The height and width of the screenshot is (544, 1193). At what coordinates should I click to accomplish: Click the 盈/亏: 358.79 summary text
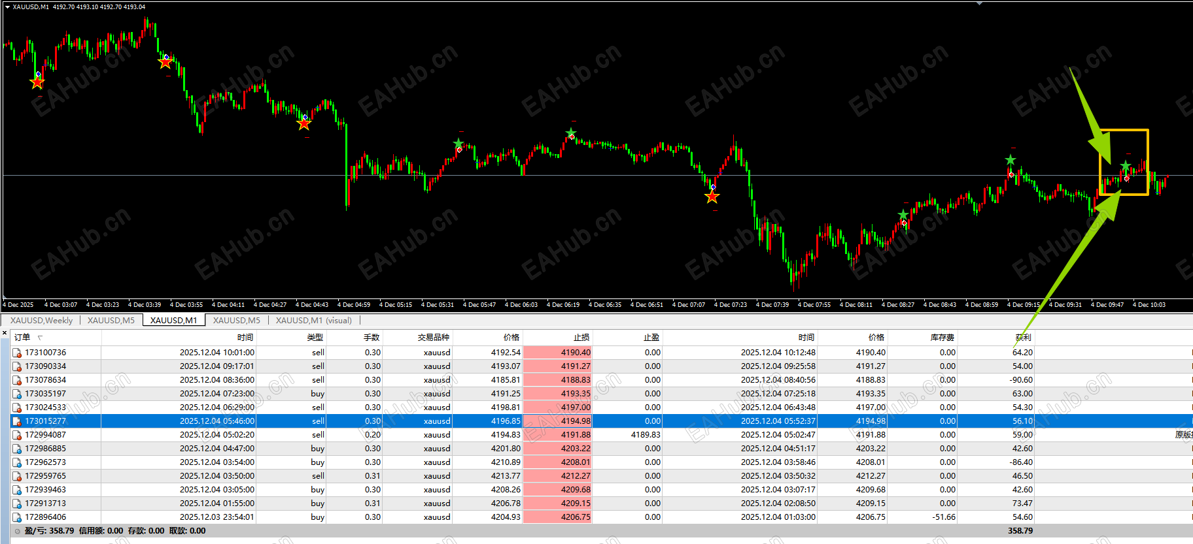click(49, 531)
